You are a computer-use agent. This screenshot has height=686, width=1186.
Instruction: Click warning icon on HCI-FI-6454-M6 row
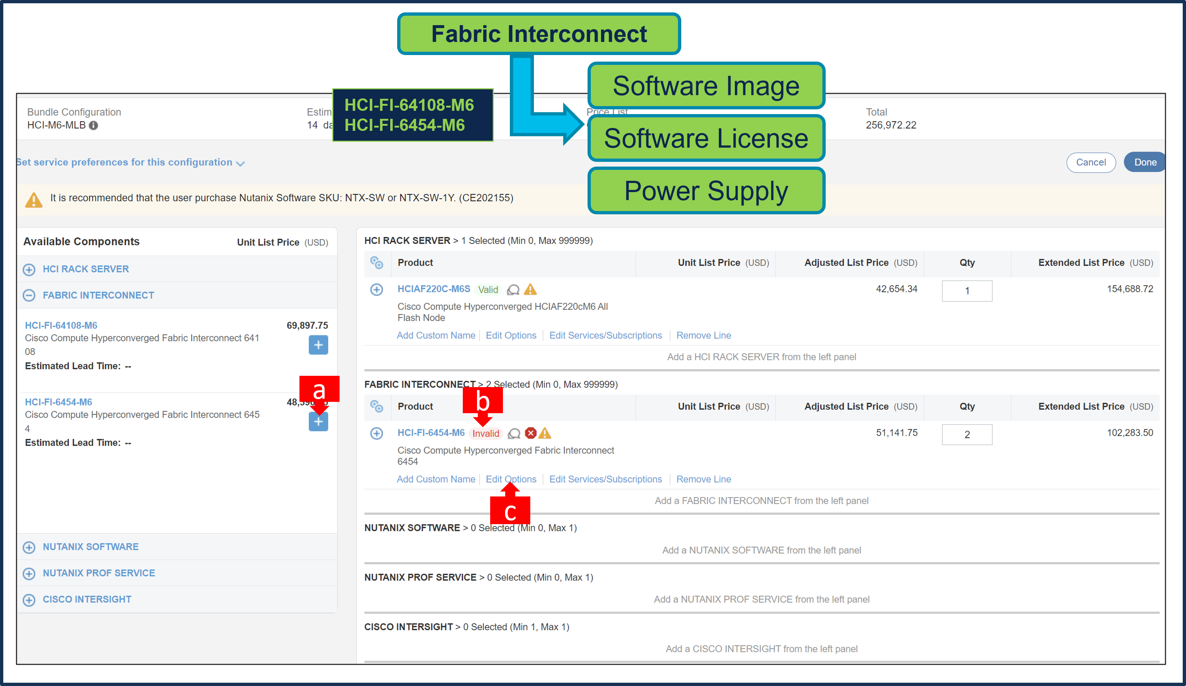(545, 433)
